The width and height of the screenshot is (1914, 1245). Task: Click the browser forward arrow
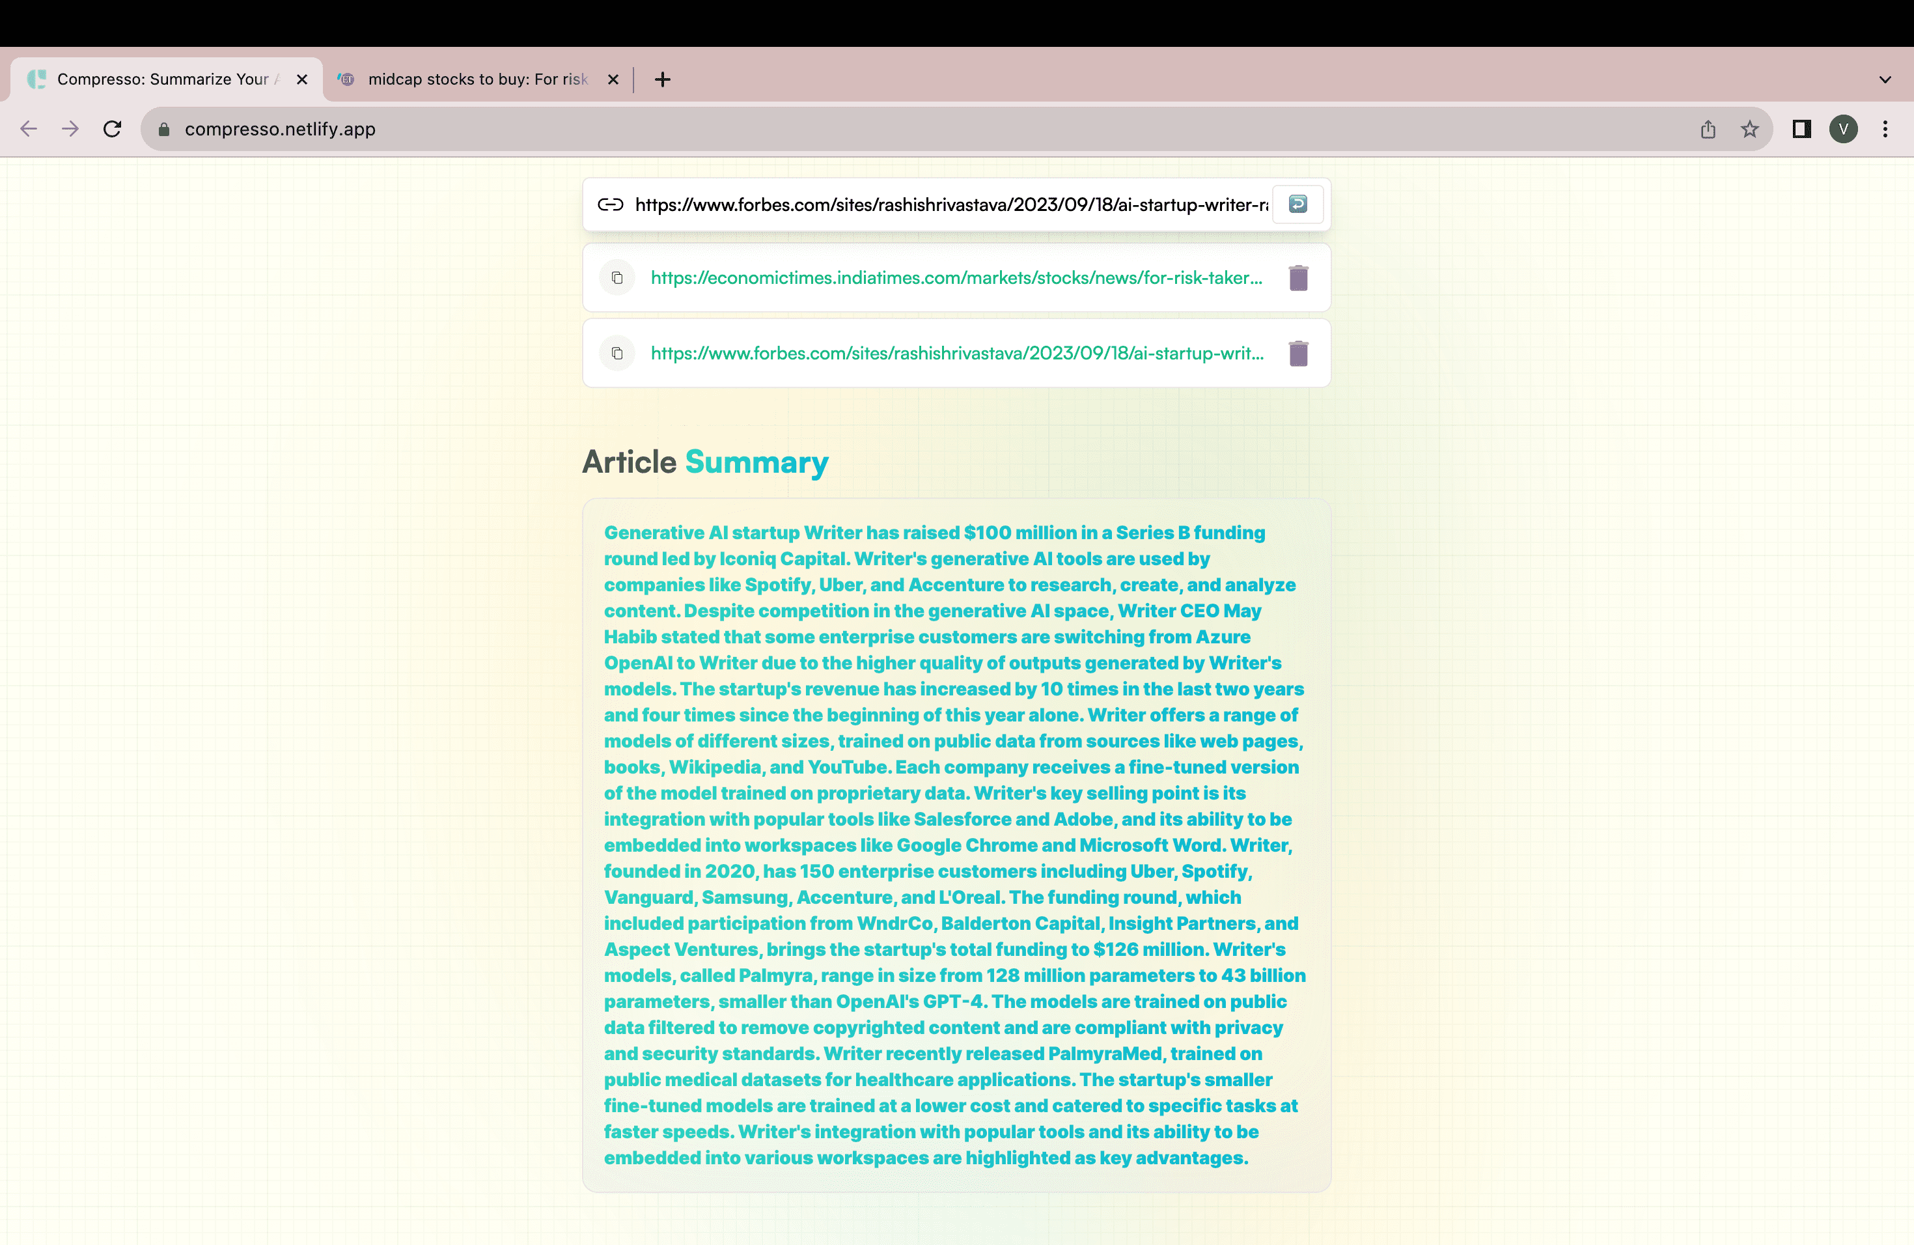pos(71,129)
